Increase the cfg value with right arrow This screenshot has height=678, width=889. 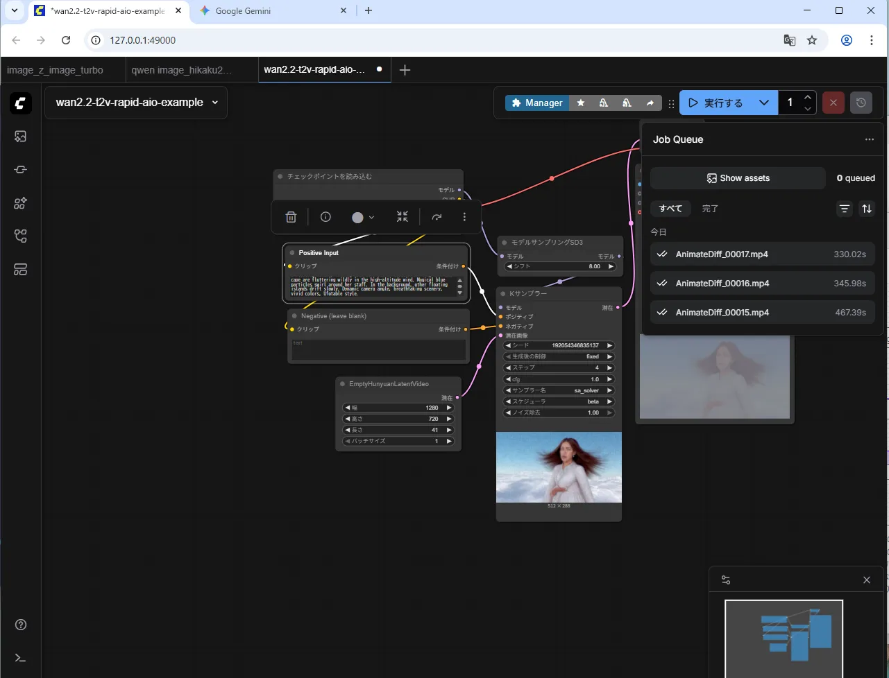[610, 379]
